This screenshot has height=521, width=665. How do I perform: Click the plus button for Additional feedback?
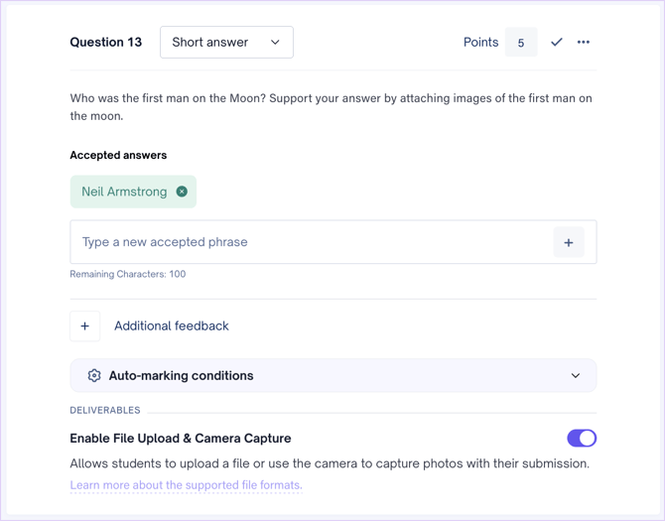pyautogui.click(x=85, y=326)
